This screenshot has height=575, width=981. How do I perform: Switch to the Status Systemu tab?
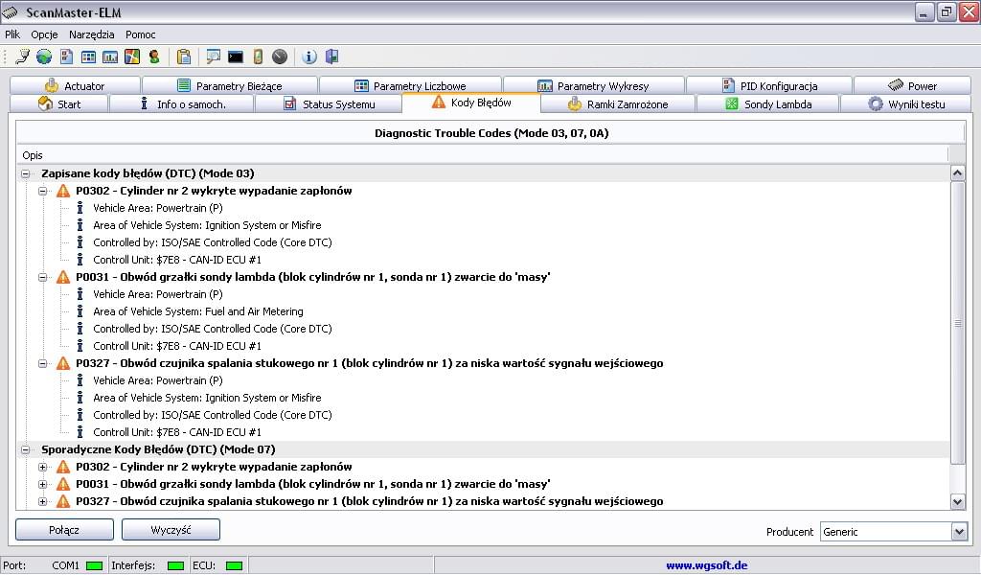pos(330,104)
